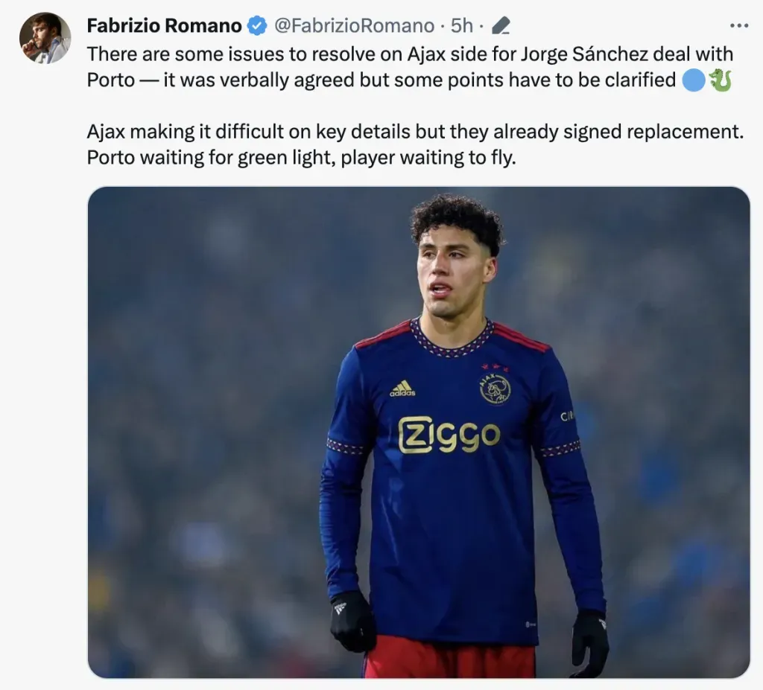Click the Ziggo sponsor logo on shirt

[449, 435]
